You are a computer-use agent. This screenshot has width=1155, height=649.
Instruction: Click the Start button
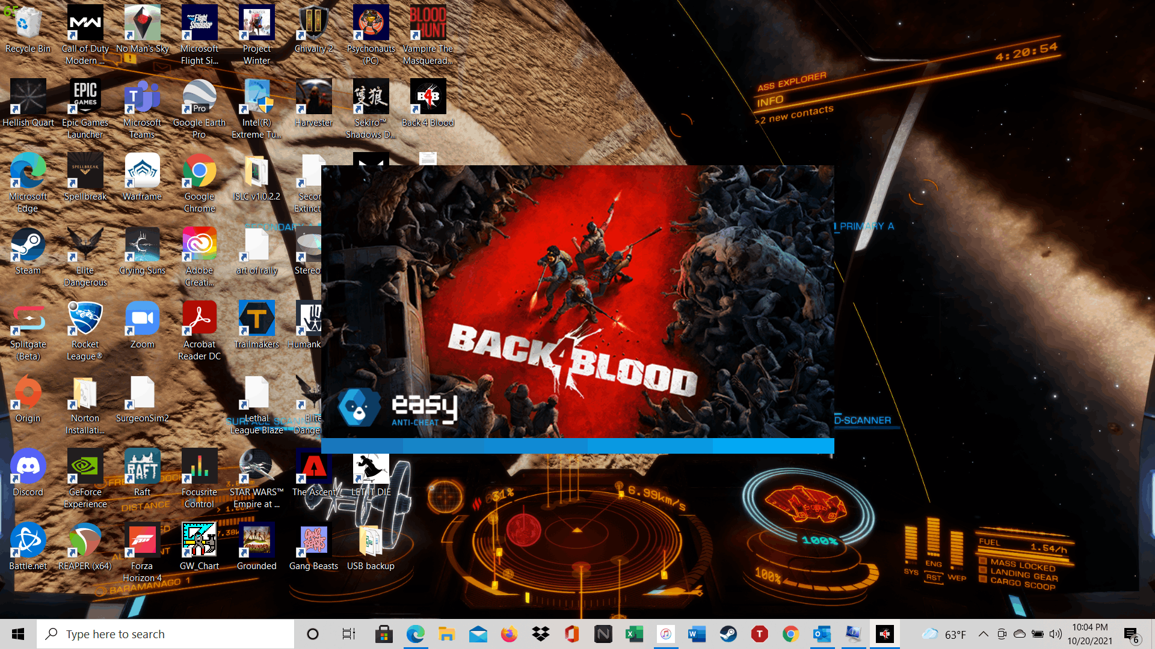(x=18, y=634)
